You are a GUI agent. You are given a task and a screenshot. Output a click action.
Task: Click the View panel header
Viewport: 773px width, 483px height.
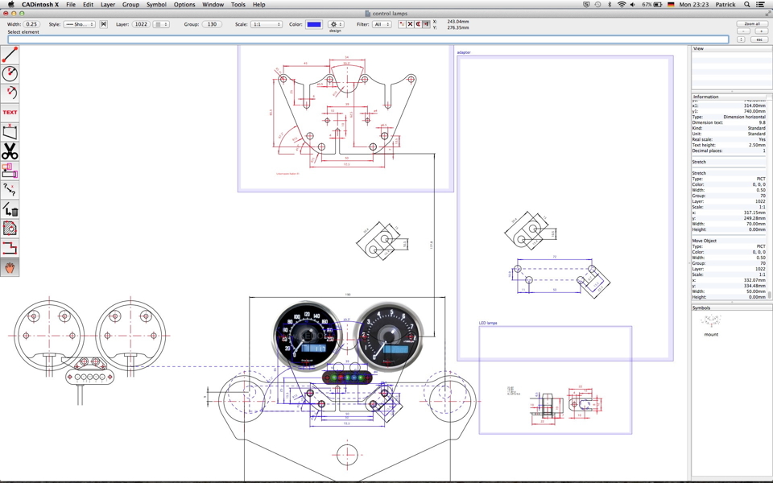(732, 48)
